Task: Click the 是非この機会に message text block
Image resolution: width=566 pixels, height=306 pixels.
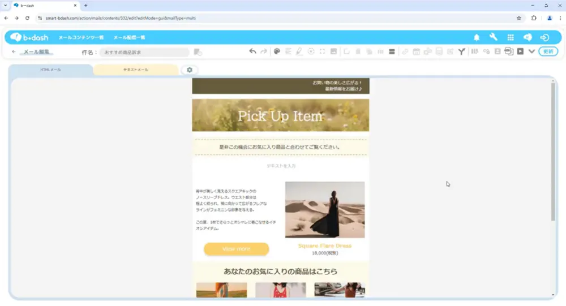Action: tap(281, 147)
